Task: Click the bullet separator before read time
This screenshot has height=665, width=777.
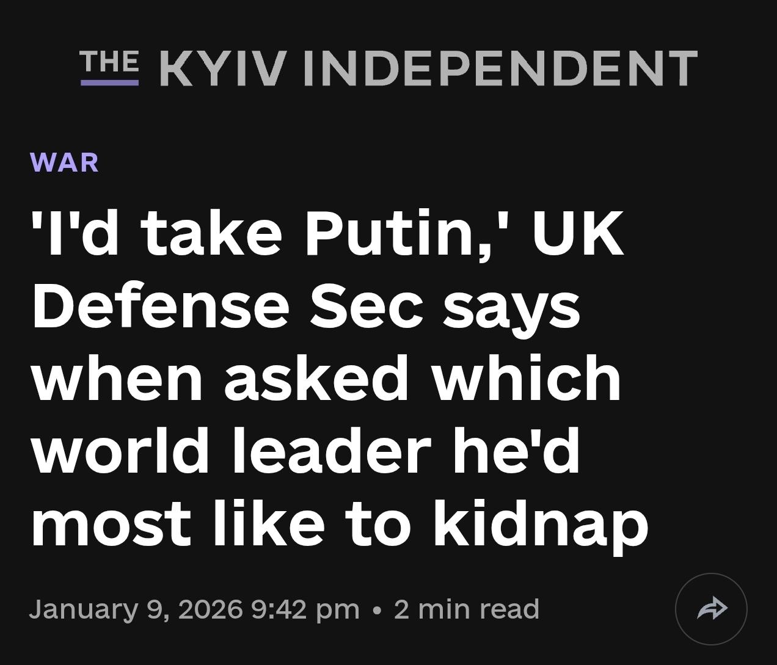Action: tap(377, 609)
